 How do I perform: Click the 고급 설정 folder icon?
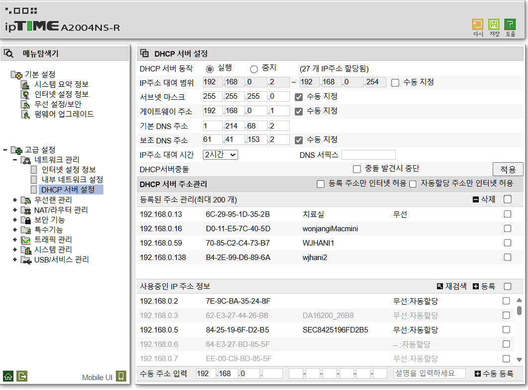16,150
